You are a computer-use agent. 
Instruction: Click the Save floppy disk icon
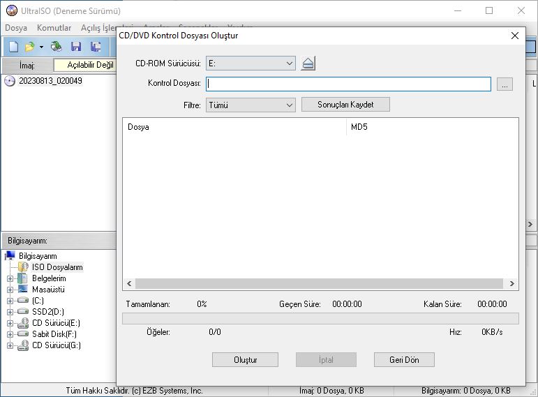coord(76,47)
